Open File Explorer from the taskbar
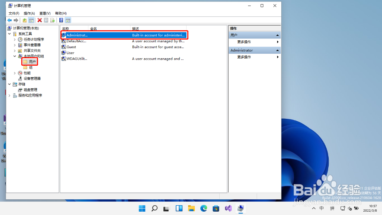Viewport: 382px width, 215px height. (x=191, y=208)
